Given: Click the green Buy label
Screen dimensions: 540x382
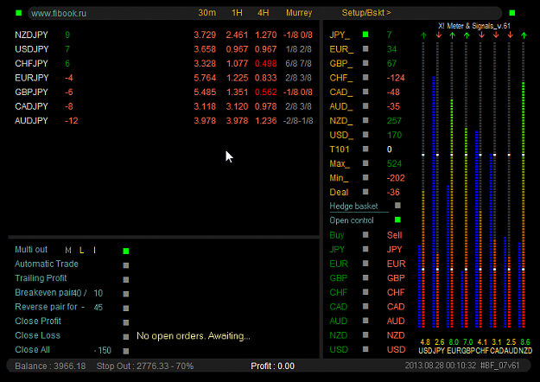Looking at the screenshot, I should click(x=337, y=235).
